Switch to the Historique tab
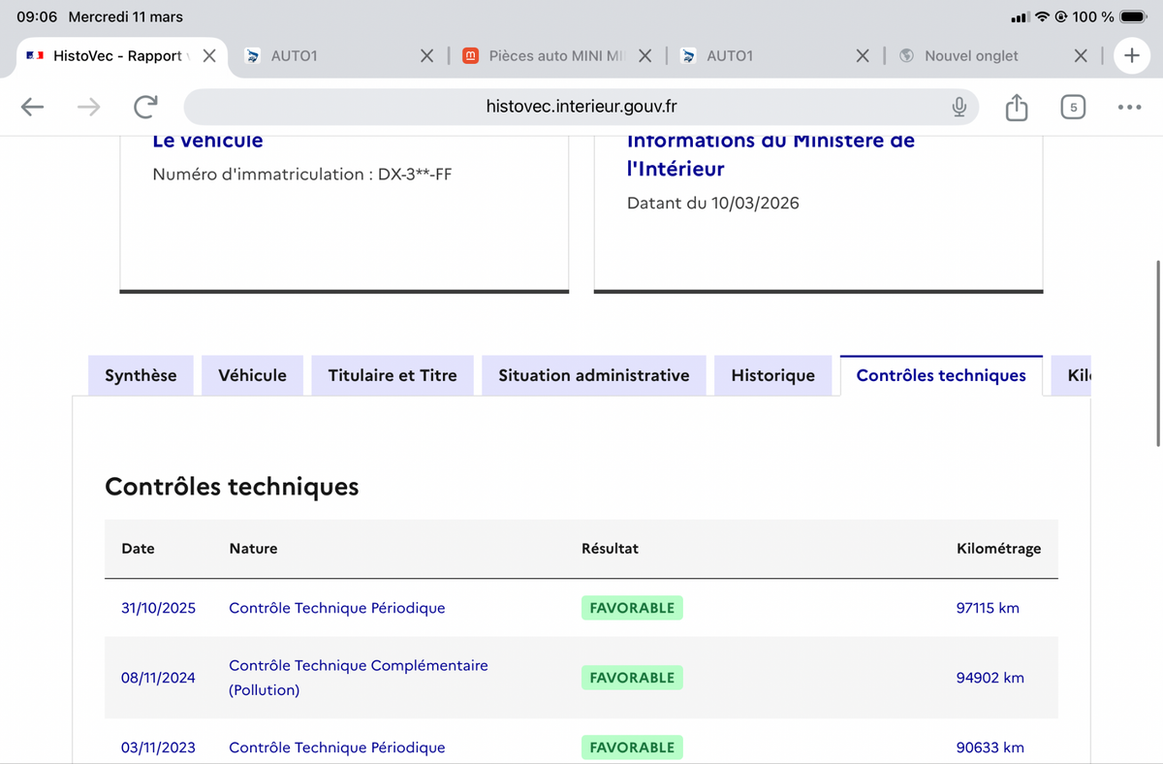 (773, 375)
